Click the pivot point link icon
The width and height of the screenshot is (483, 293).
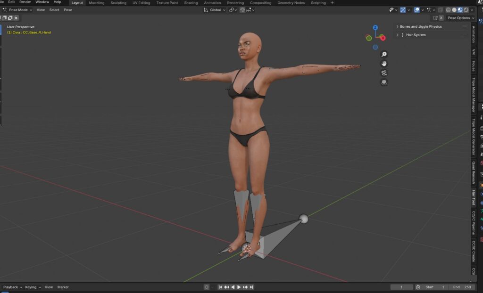[231, 10]
